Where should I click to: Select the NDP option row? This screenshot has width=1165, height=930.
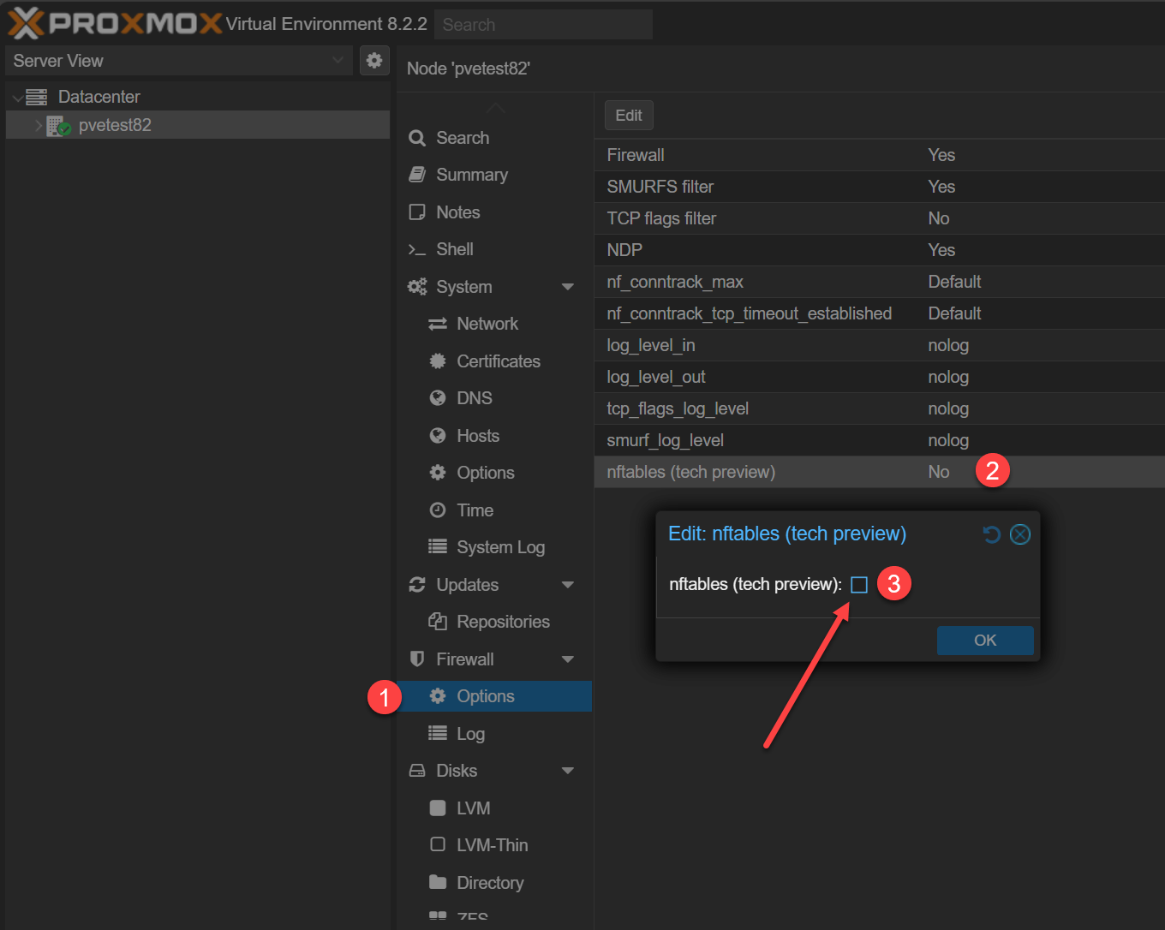(x=880, y=250)
